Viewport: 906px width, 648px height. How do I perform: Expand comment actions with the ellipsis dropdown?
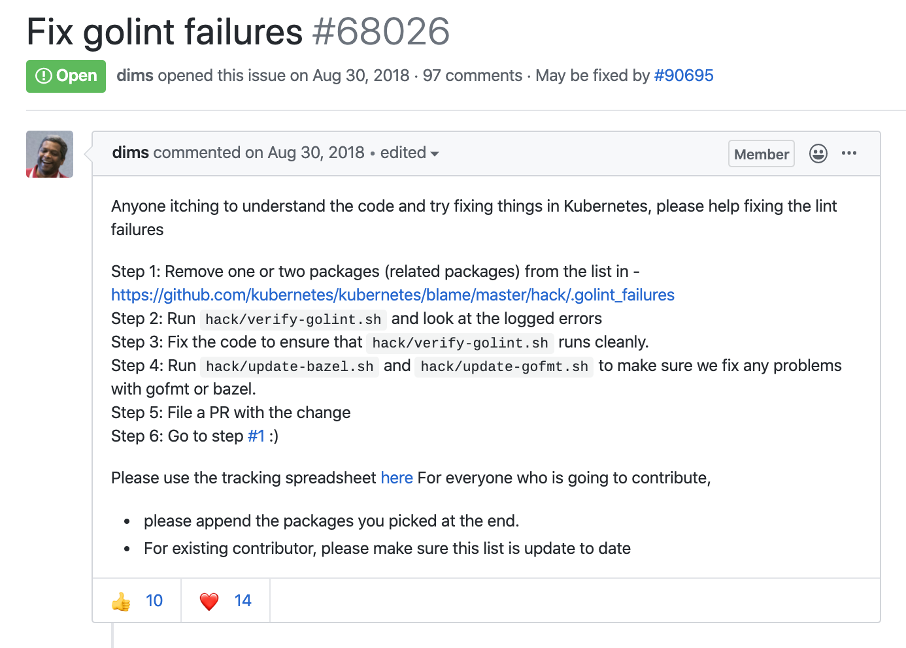pos(849,154)
